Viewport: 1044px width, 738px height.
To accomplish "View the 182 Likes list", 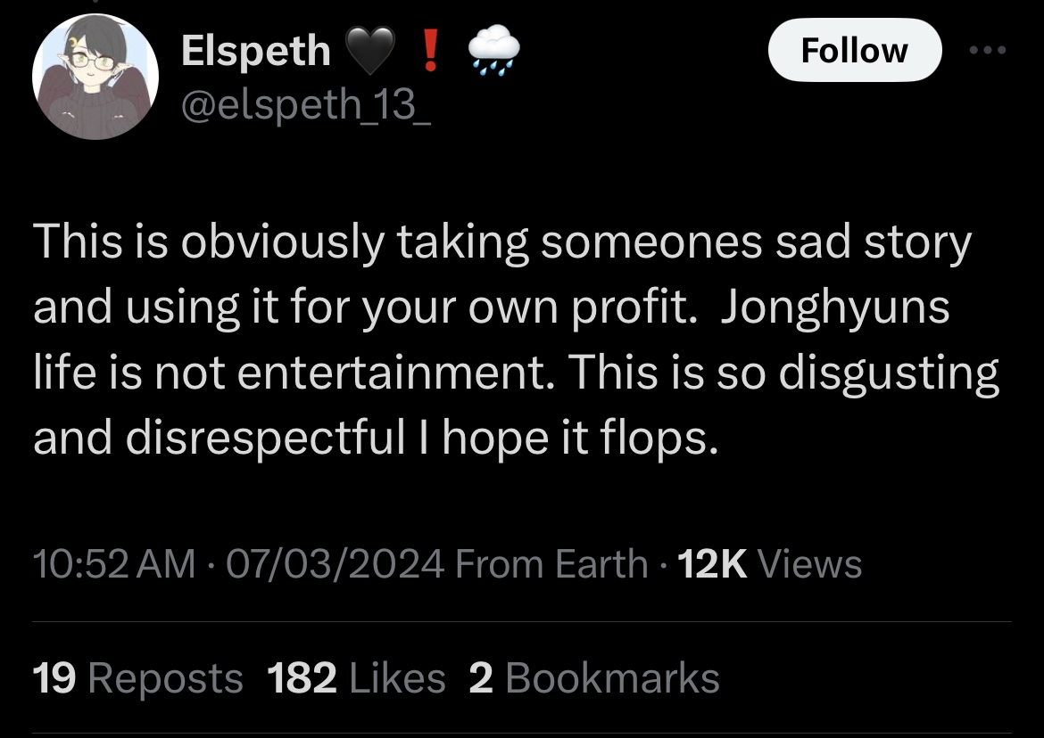I will [x=356, y=678].
